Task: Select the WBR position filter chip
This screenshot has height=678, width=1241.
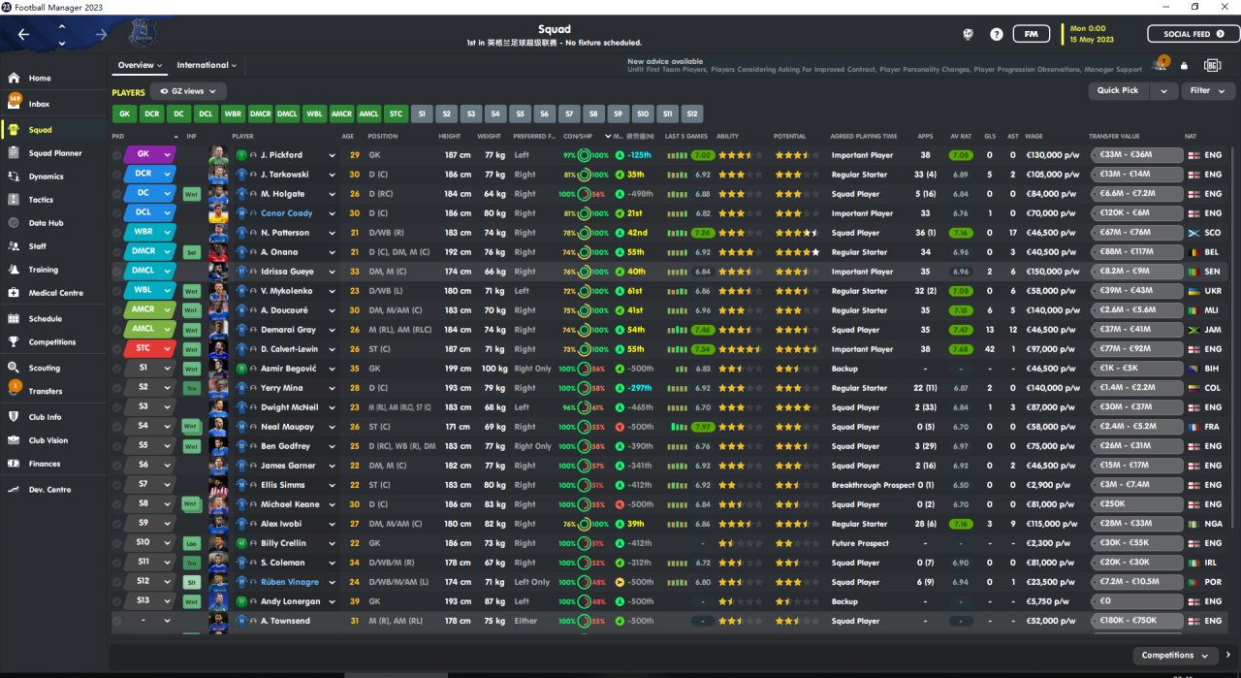Action: [x=233, y=113]
